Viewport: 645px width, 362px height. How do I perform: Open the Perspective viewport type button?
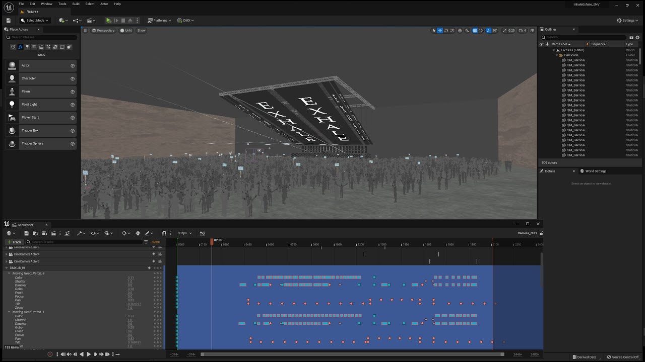[x=103, y=31]
